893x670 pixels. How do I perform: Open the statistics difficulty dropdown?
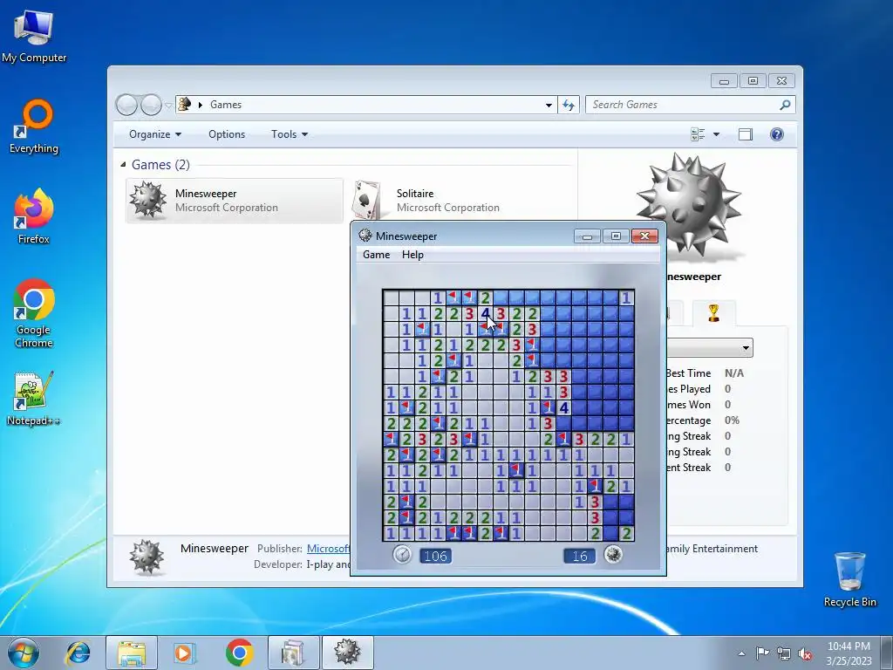point(746,347)
